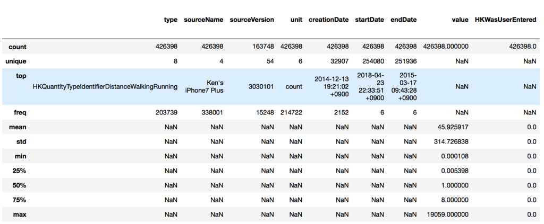Click startDate unique value 254080
The width and height of the screenshot is (544, 224).
(x=373, y=61)
